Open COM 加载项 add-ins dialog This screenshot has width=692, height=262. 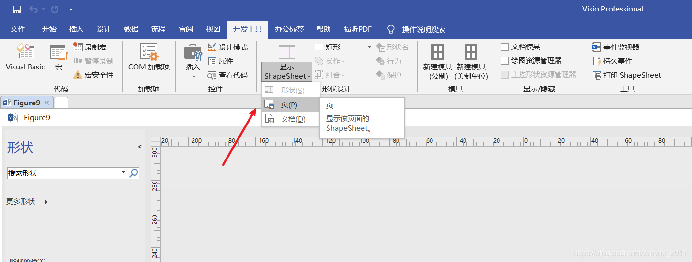[149, 58]
